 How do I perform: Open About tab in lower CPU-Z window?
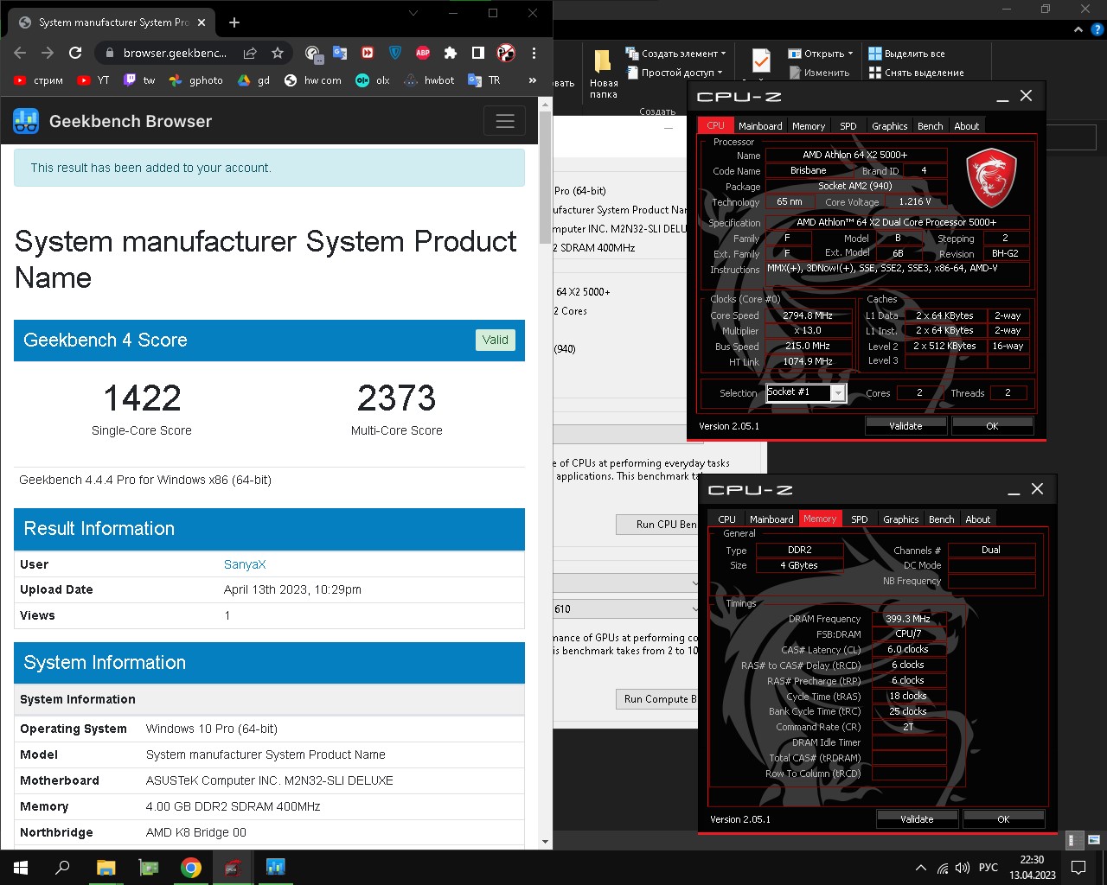978,519
